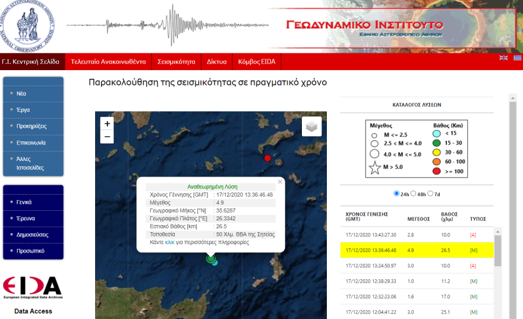This screenshot has height=319, width=523.
Task: Click the [M] type of highlighted row
Action: 474,250
